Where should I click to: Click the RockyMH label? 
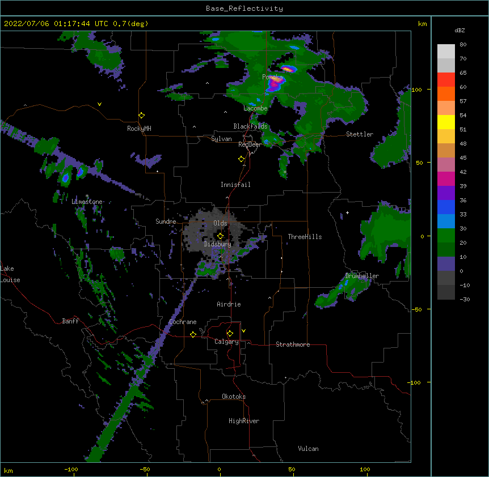point(139,129)
